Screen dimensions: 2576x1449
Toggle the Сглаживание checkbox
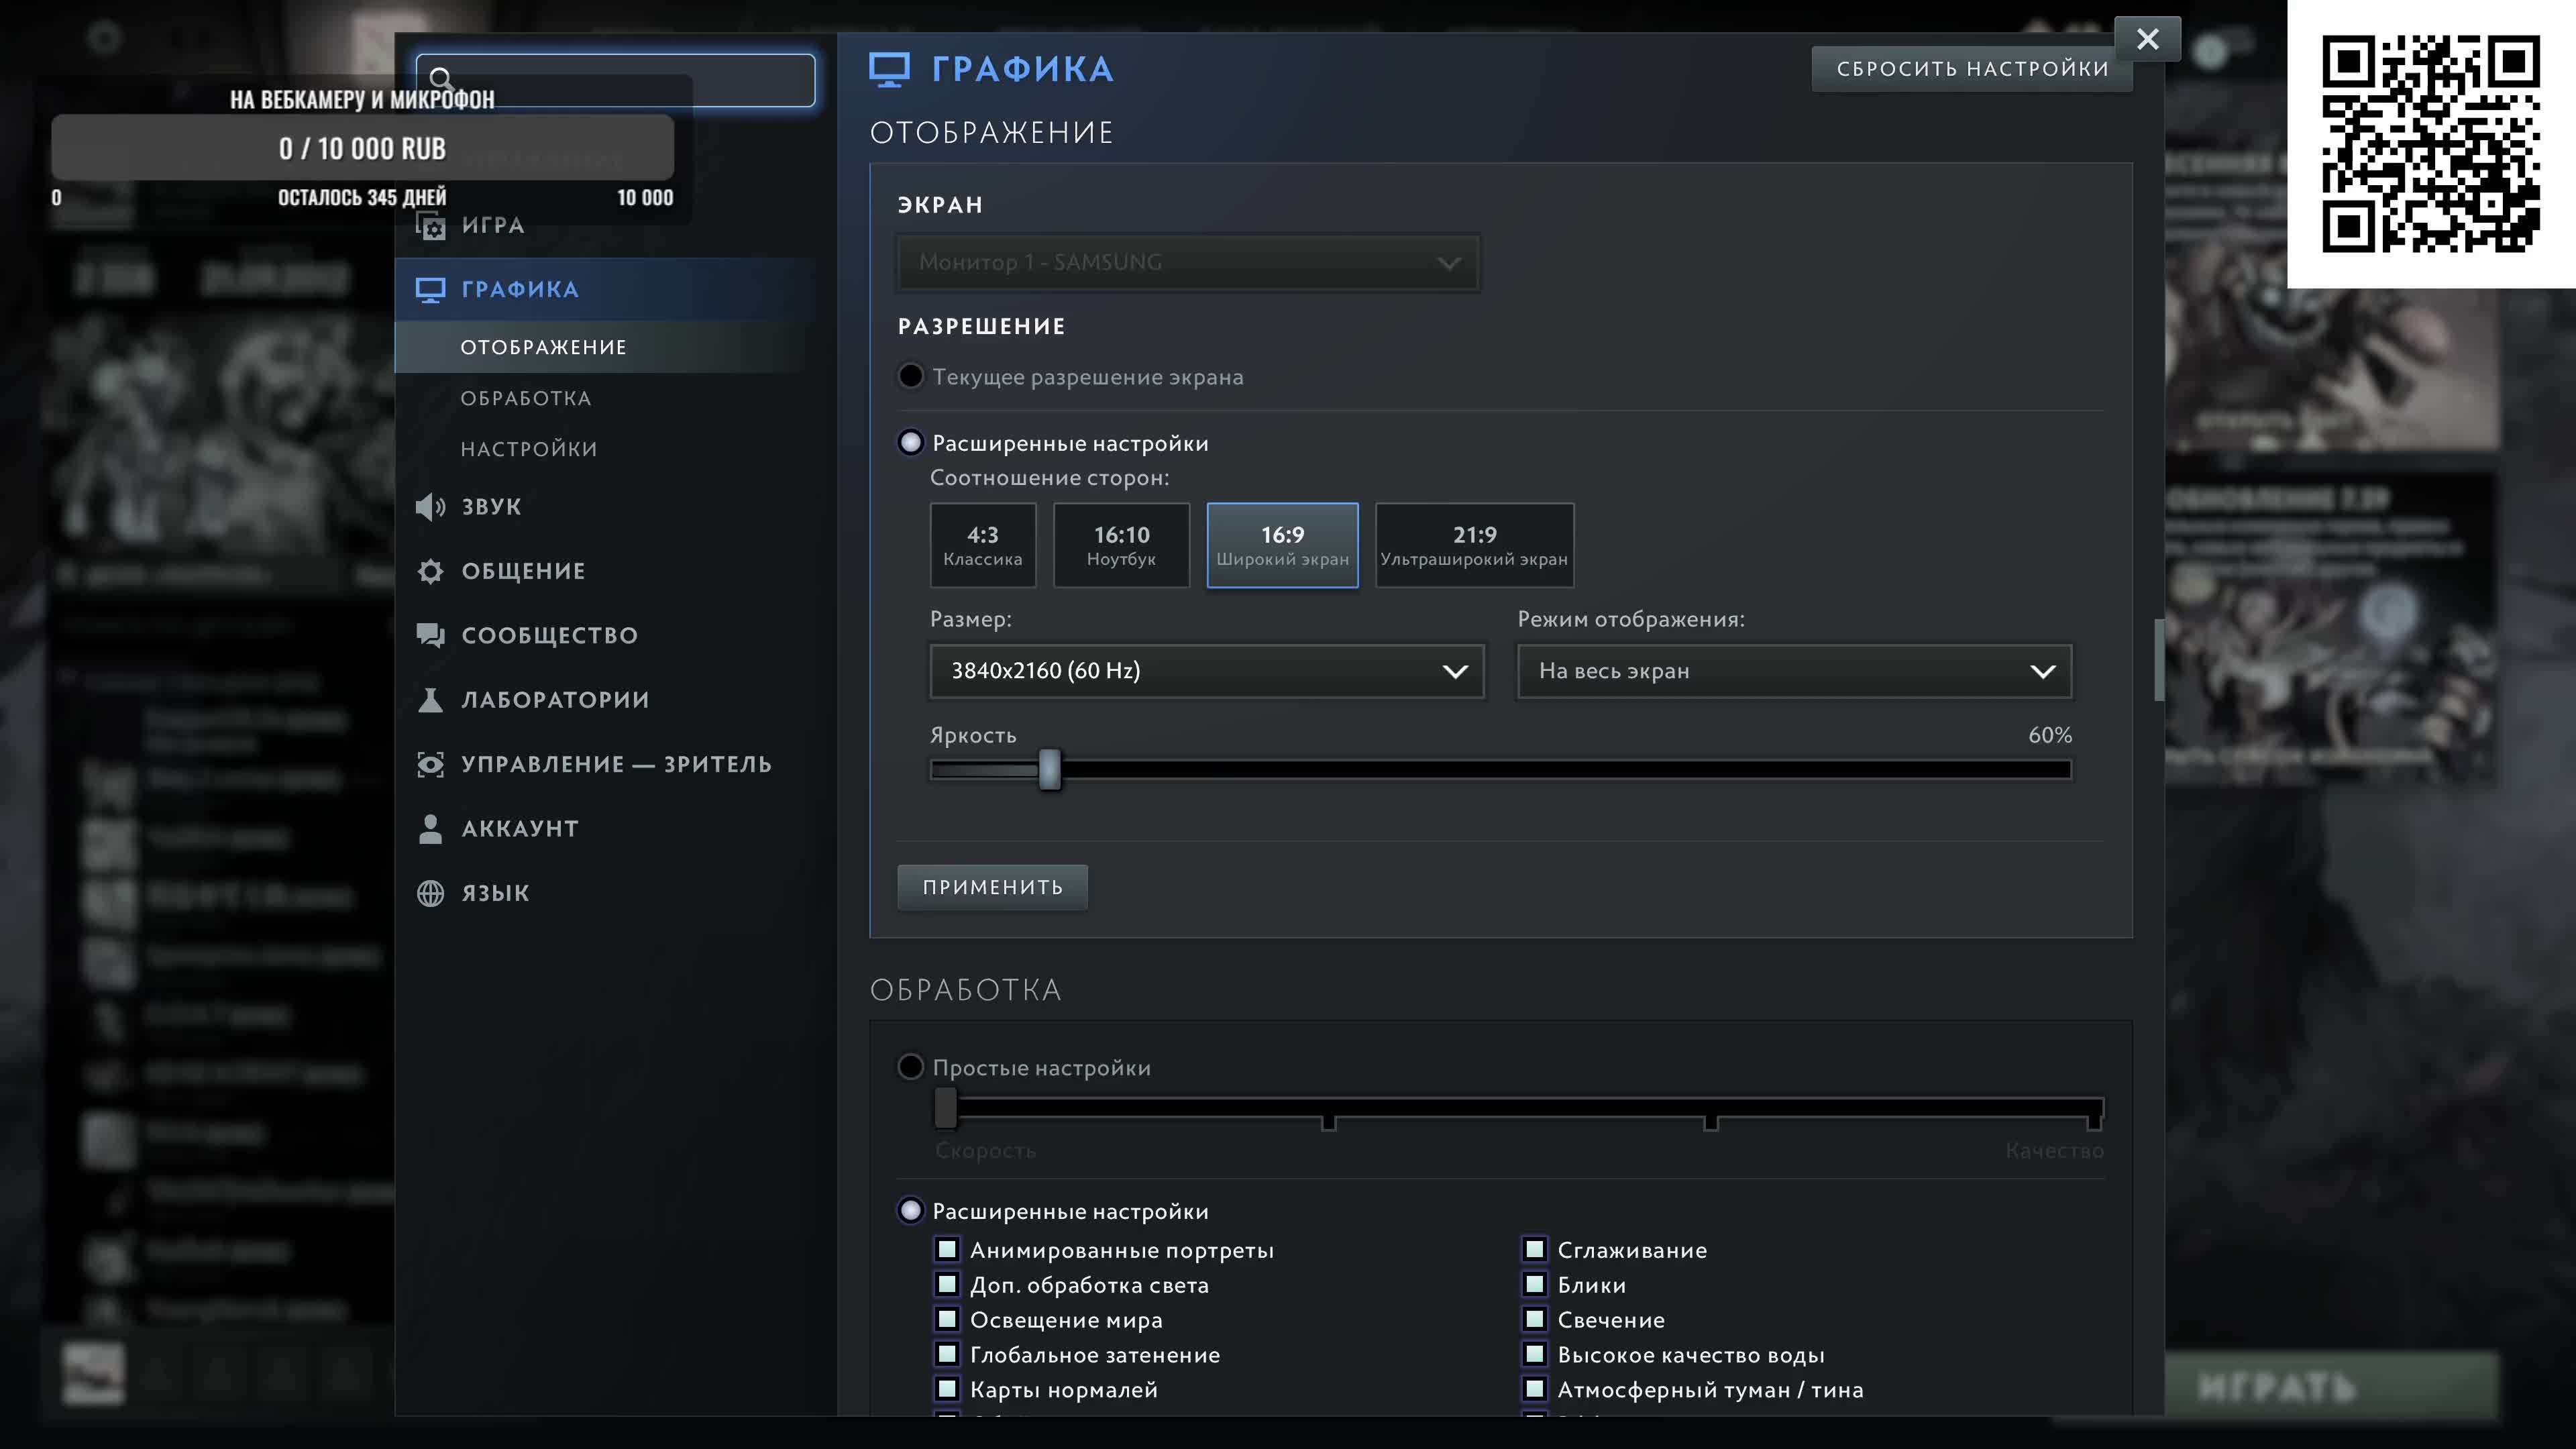(x=1534, y=1249)
